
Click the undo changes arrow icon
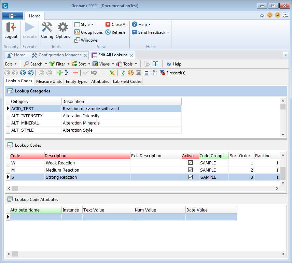point(94,73)
